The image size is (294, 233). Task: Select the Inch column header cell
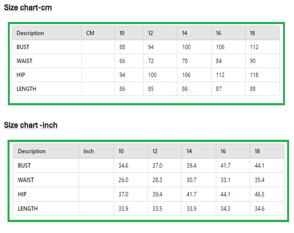point(88,151)
